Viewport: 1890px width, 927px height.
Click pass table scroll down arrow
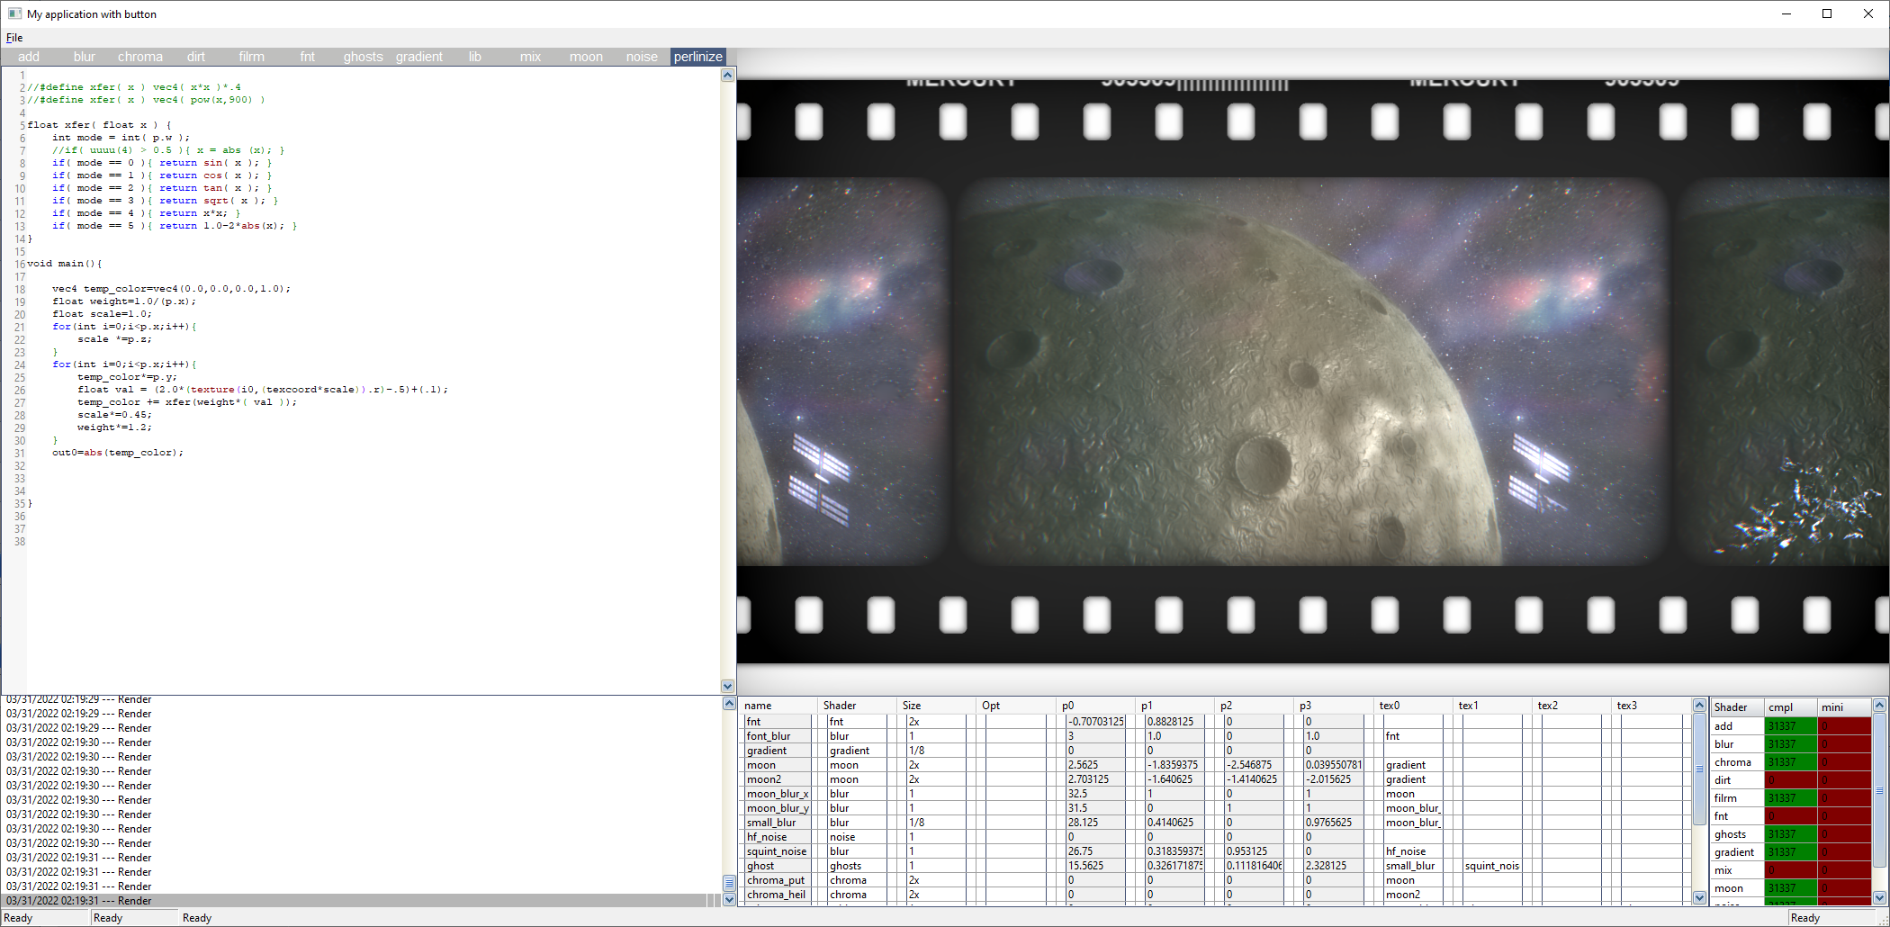coord(1699,897)
